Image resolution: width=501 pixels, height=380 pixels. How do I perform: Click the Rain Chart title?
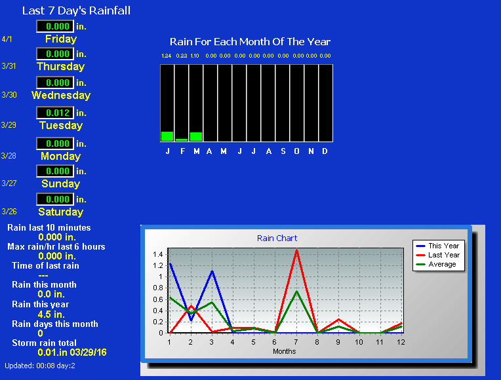pos(277,238)
